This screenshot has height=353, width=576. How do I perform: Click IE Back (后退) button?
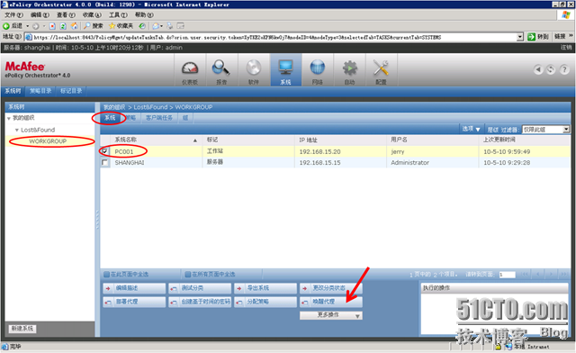[13, 26]
